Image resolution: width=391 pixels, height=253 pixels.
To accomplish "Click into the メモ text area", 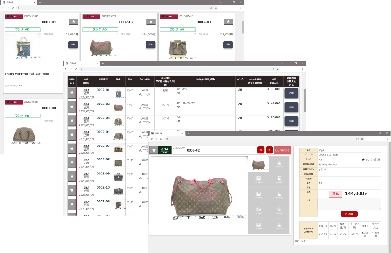I will 349,204.
